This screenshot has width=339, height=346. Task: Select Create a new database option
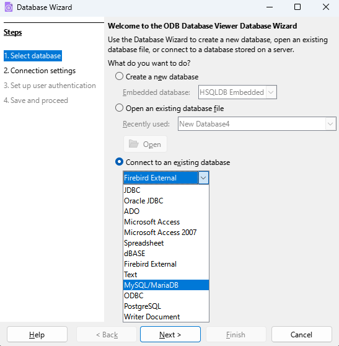(119, 76)
